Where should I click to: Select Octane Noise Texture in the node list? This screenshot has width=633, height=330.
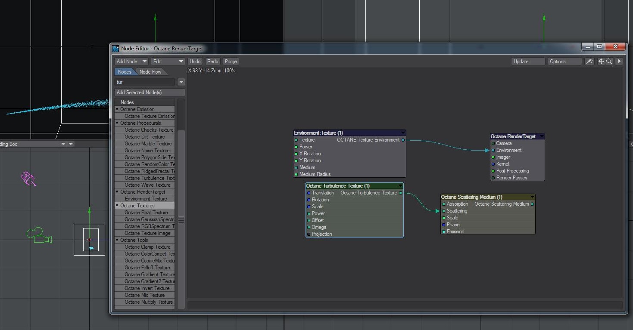tap(145, 151)
